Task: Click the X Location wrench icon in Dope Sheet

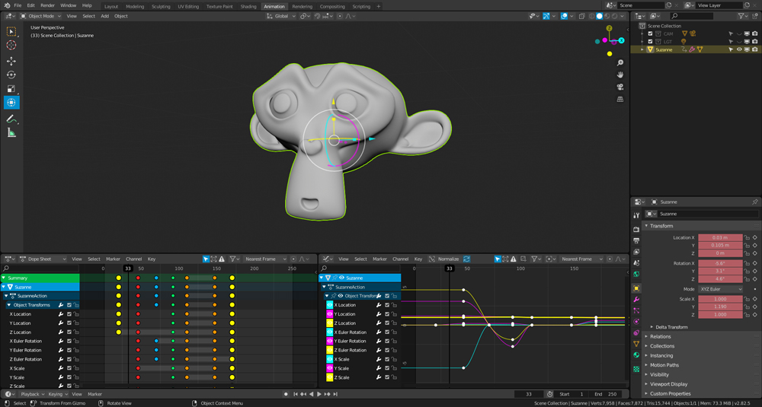Action: click(x=61, y=314)
